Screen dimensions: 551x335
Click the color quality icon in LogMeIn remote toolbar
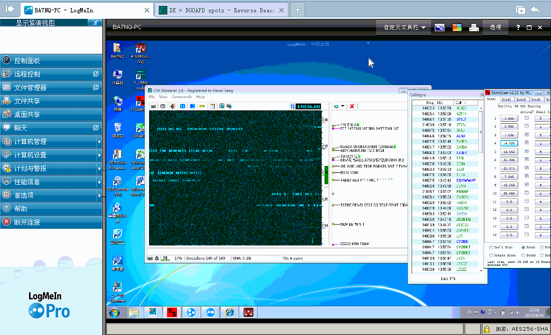pyautogui.click(x=457, y=27)
